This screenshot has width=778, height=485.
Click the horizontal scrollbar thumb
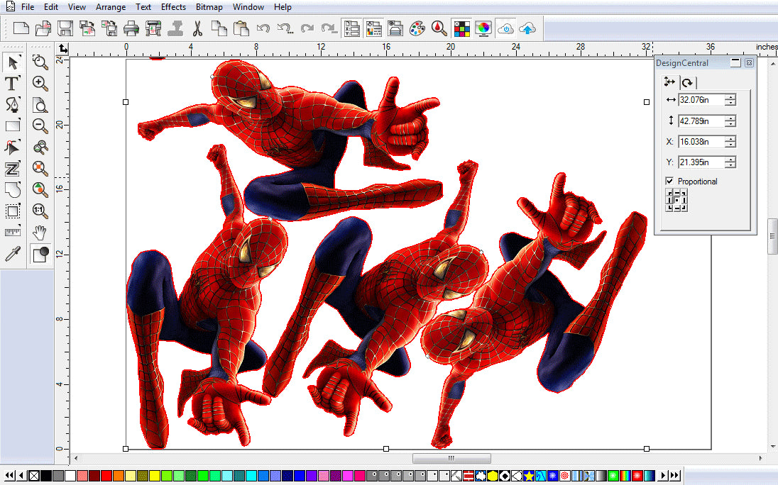451,458
